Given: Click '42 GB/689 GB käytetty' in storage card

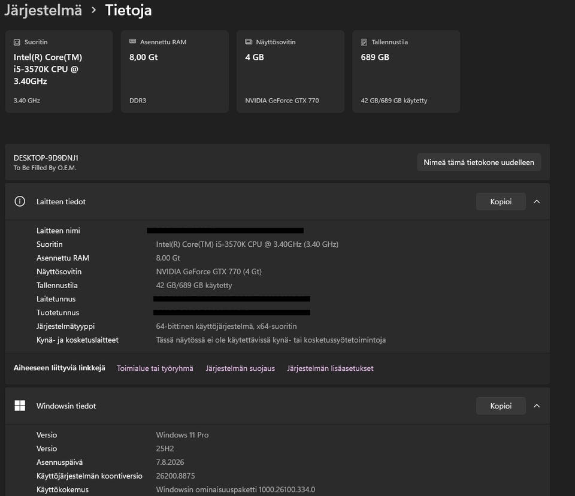Looking at the screenshot, I should 394,101.
